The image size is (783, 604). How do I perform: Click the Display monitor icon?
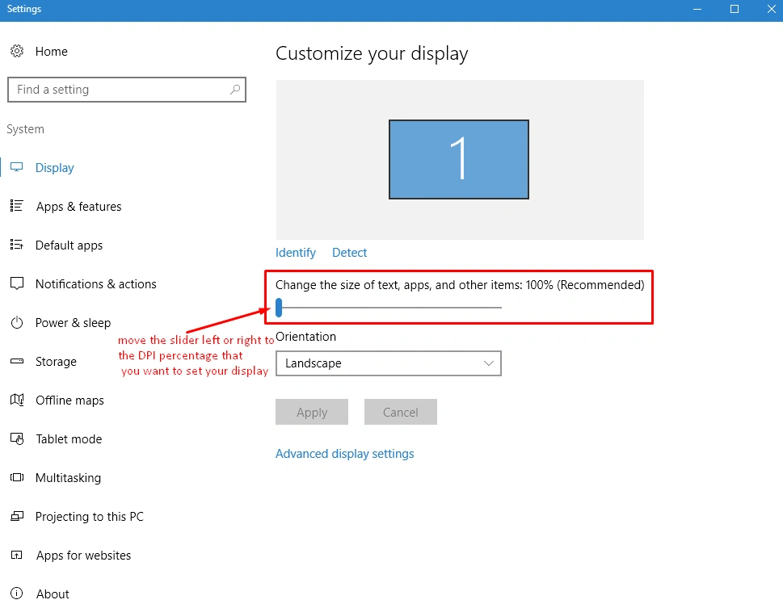16,167
